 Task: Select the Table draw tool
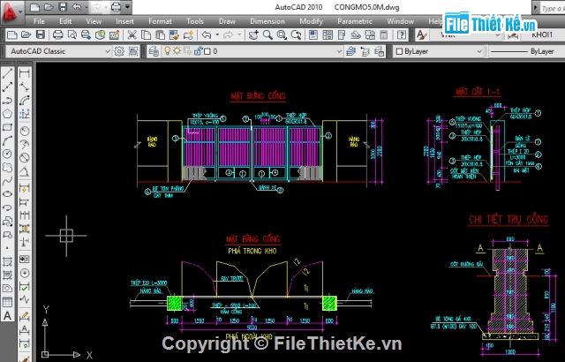7,302
